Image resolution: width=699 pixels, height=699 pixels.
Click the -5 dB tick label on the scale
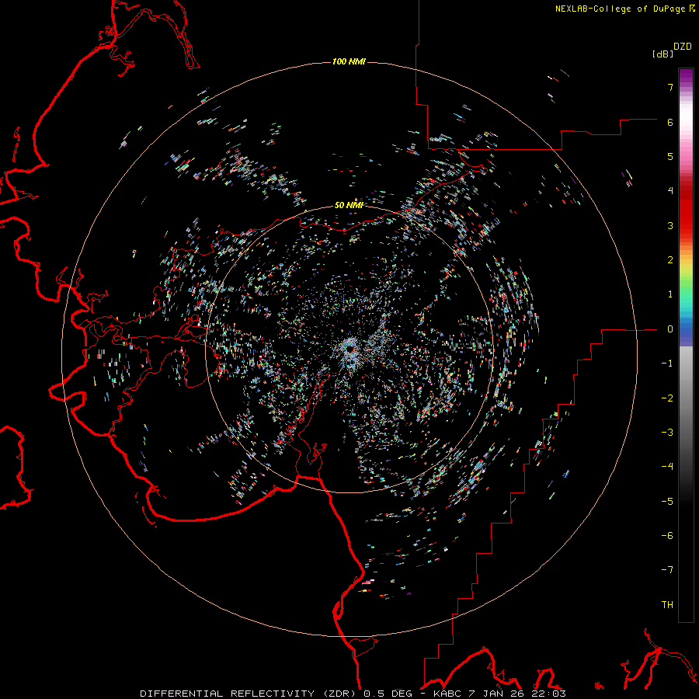coord(667,502)
